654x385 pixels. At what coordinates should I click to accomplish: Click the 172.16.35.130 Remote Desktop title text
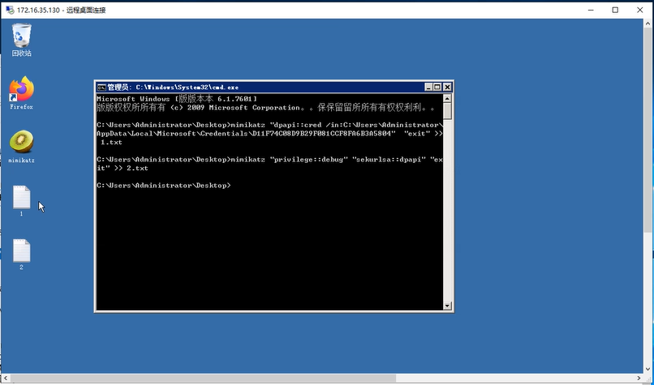pos(62,10)
